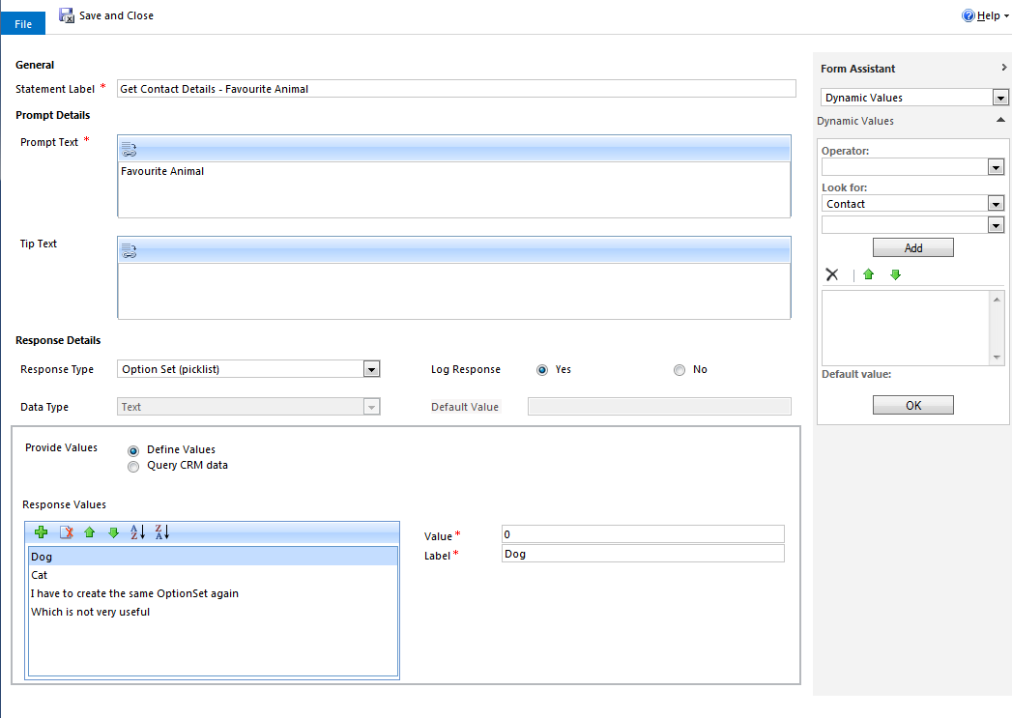The width and height of the screenshot is (1012, 718).
Task: Click Form Assistant green down arrow icon
Action: click(x=895, y=275)
